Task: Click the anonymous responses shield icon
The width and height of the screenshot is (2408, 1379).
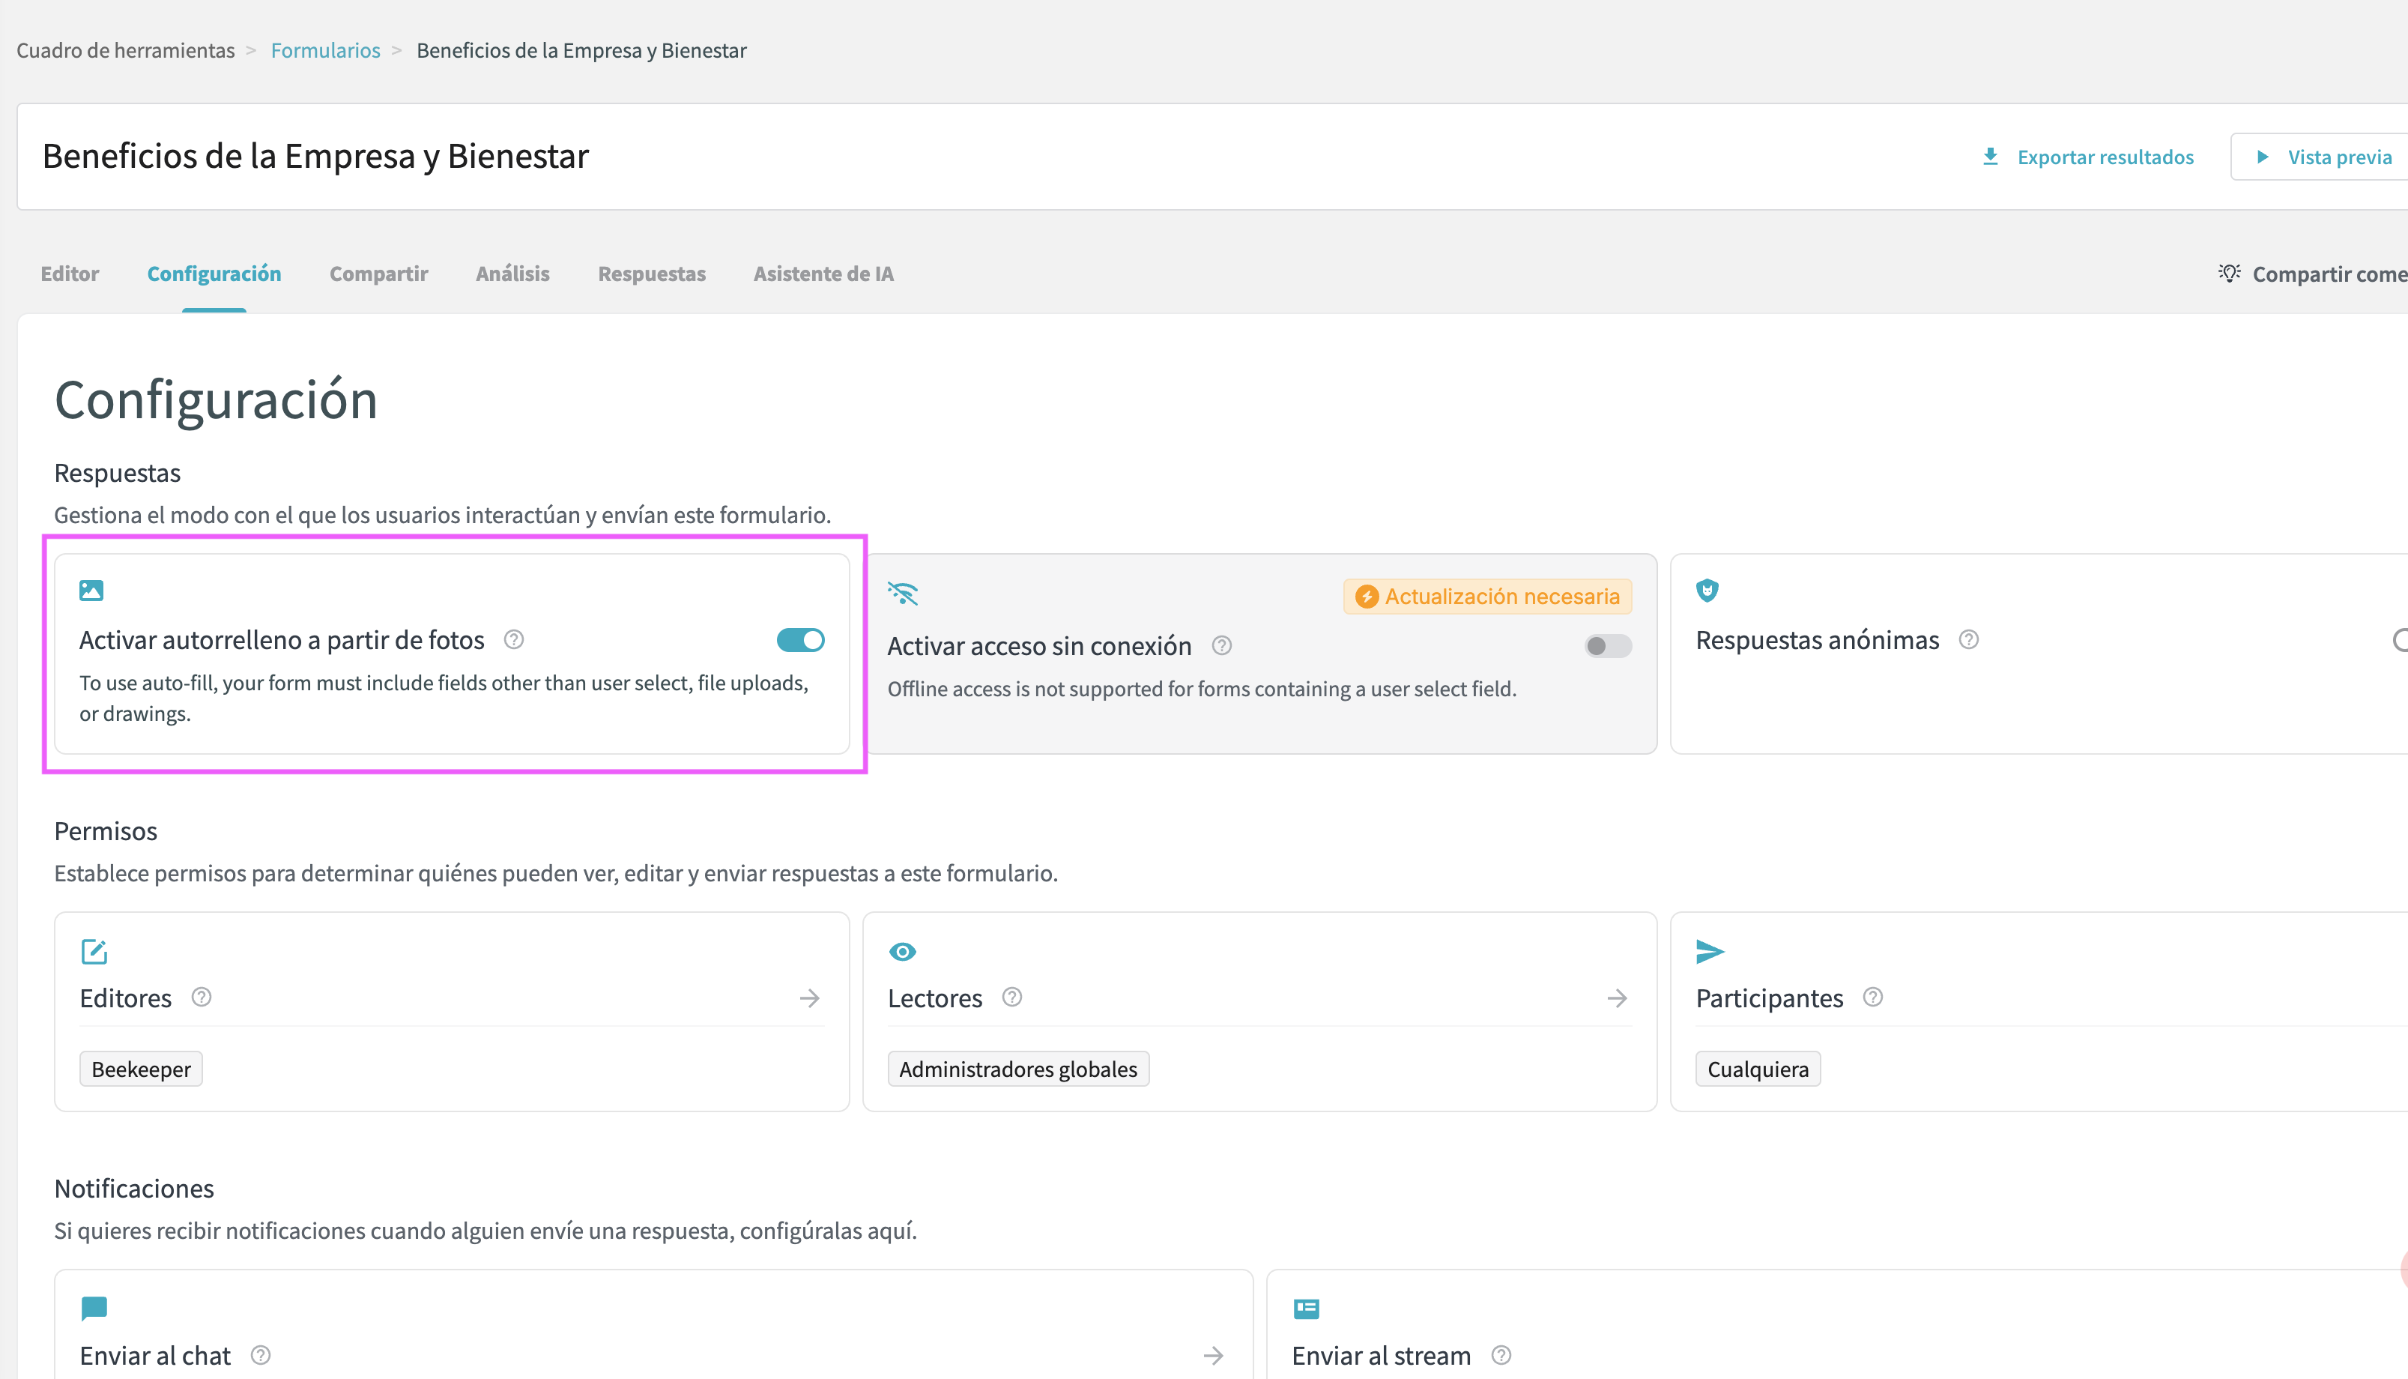Action: [x=1707, y=590]
